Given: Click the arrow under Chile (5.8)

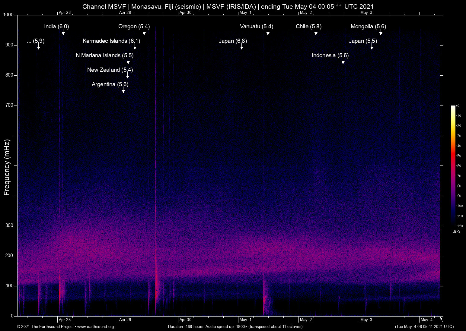Looking at the screenshot, I should (x=316, y=33).
